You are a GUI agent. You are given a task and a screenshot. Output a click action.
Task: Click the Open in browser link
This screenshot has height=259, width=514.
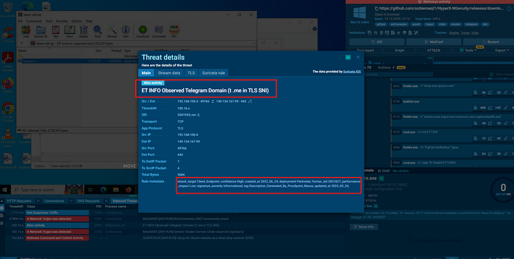point(387,14)
